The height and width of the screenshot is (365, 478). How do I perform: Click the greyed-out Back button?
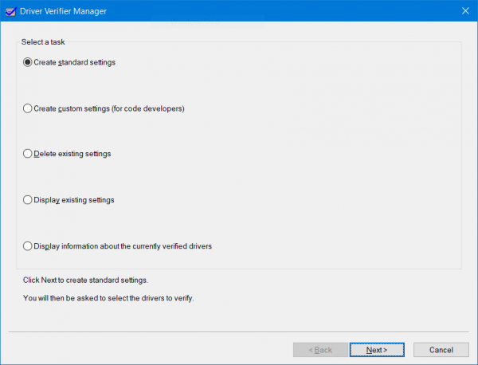tap(320, 350)
